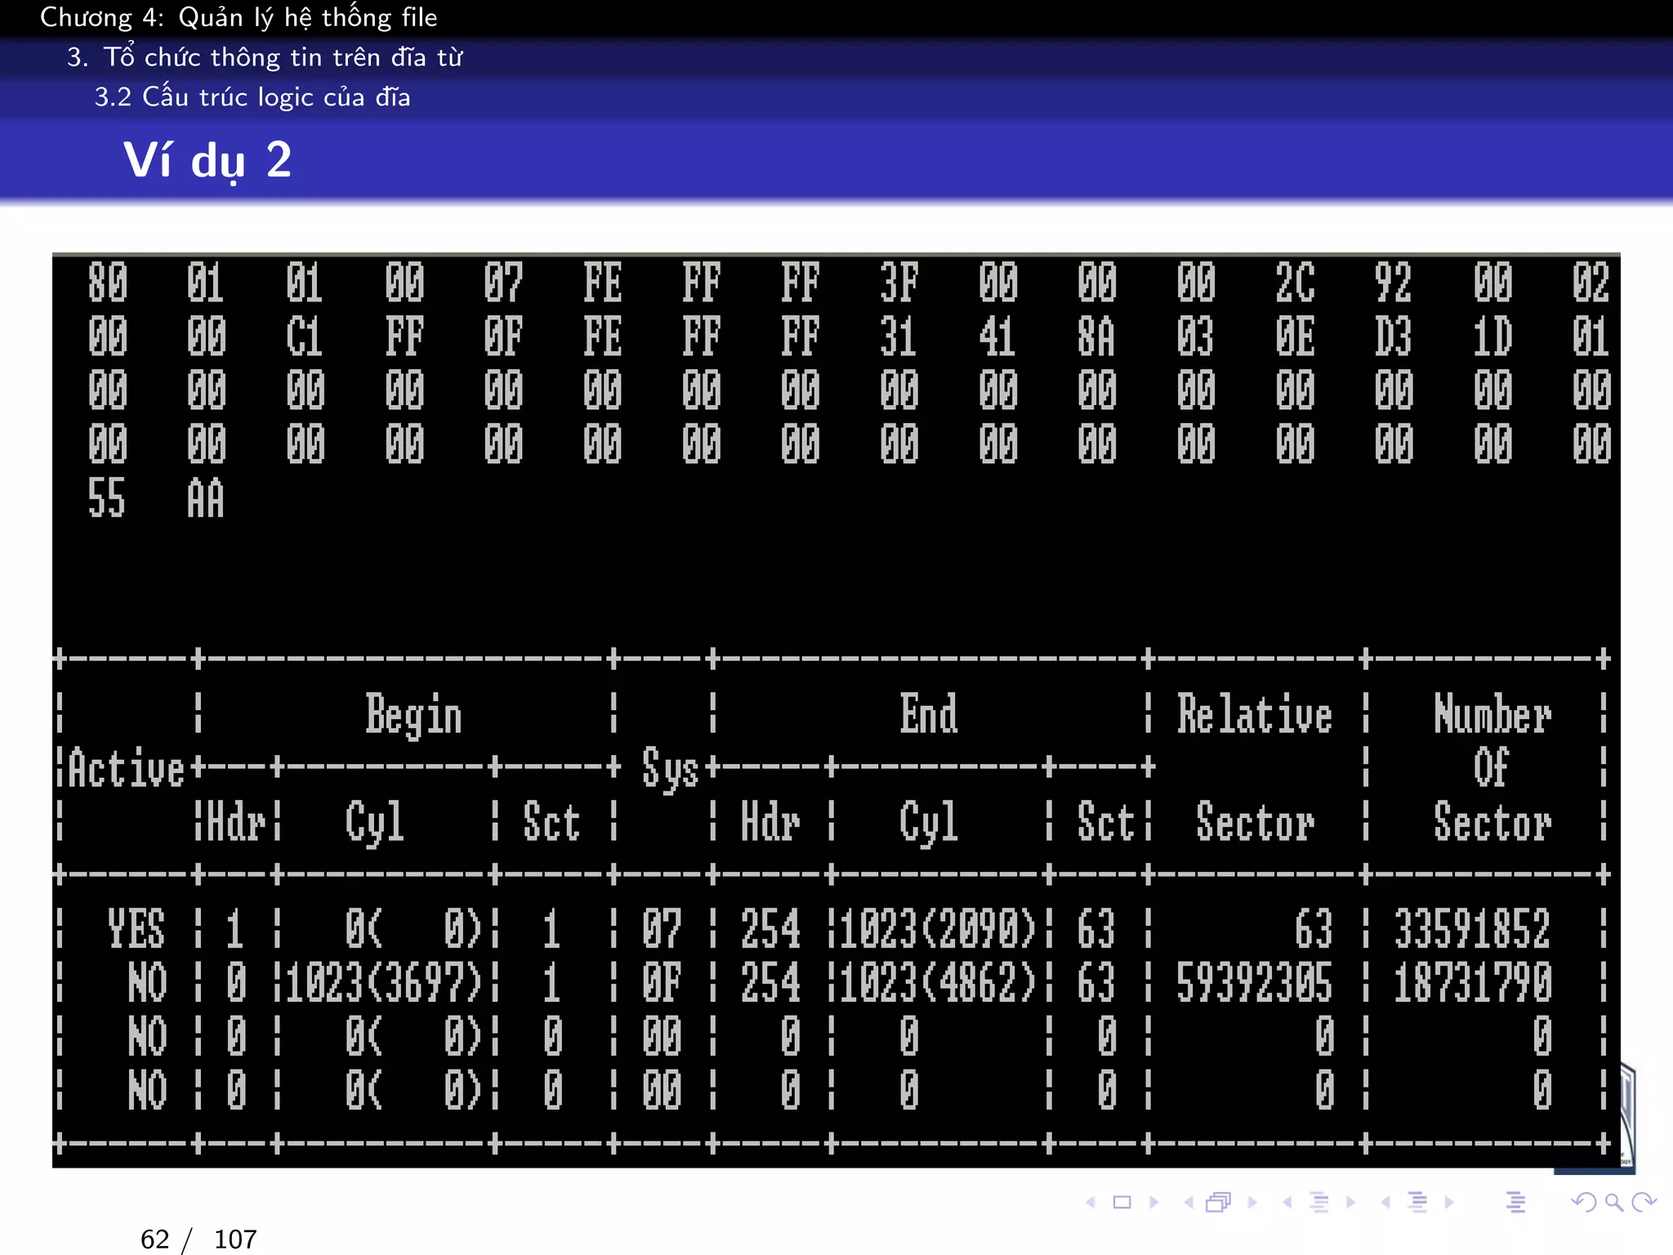Click the frame stack icon
This screenshot has width=1673, height=1255.
pyautogui.click(x=1219, y=1202)
